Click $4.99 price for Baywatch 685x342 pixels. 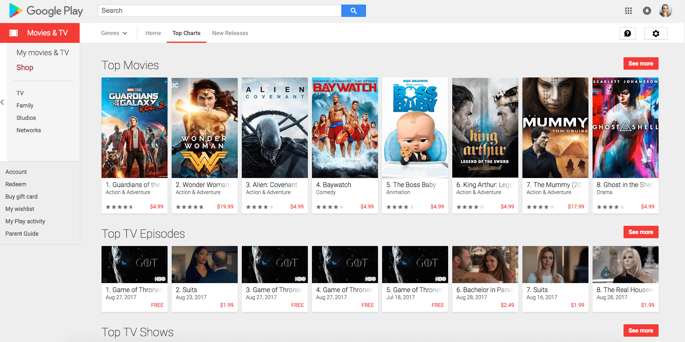tap(367, 206)
